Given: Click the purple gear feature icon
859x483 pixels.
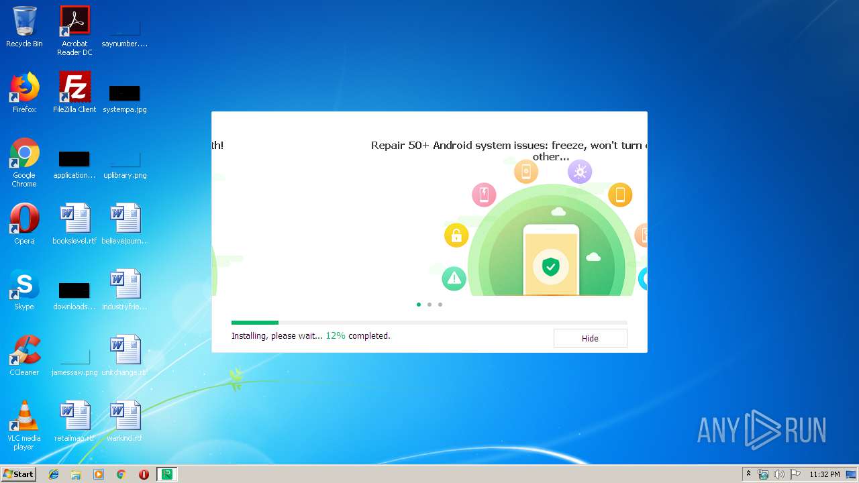Looking at the screenshot, I should [580, 172].
